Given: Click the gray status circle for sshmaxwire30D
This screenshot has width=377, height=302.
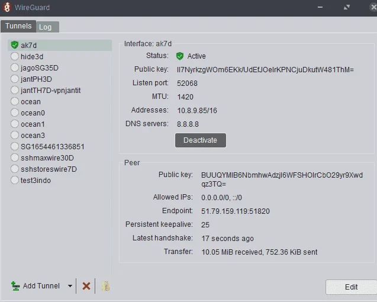Looking at the screenshot, I should click(x=15, y=158).
